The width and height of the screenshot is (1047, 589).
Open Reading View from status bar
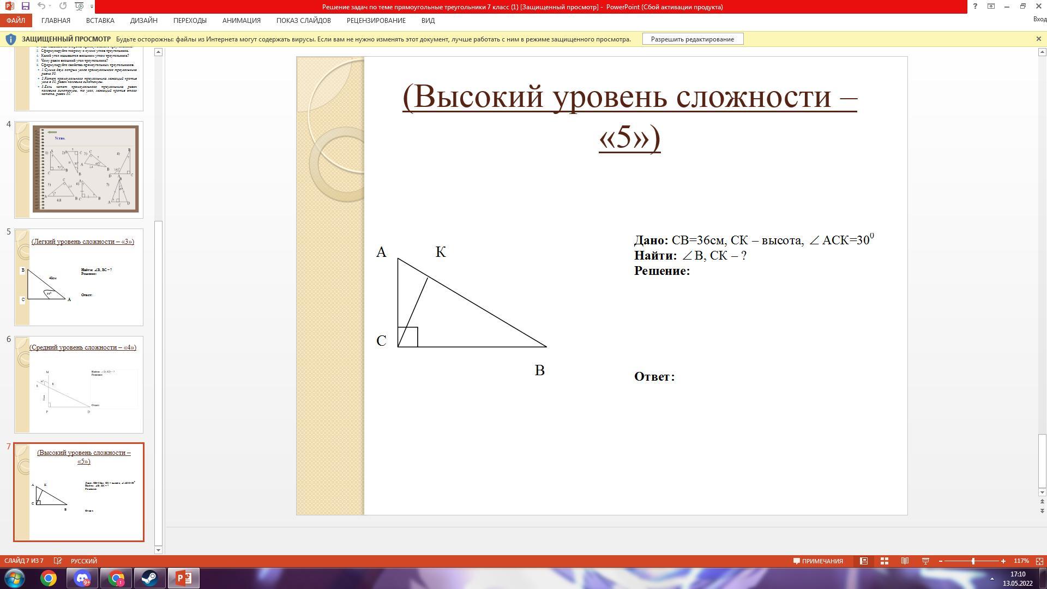905,561
